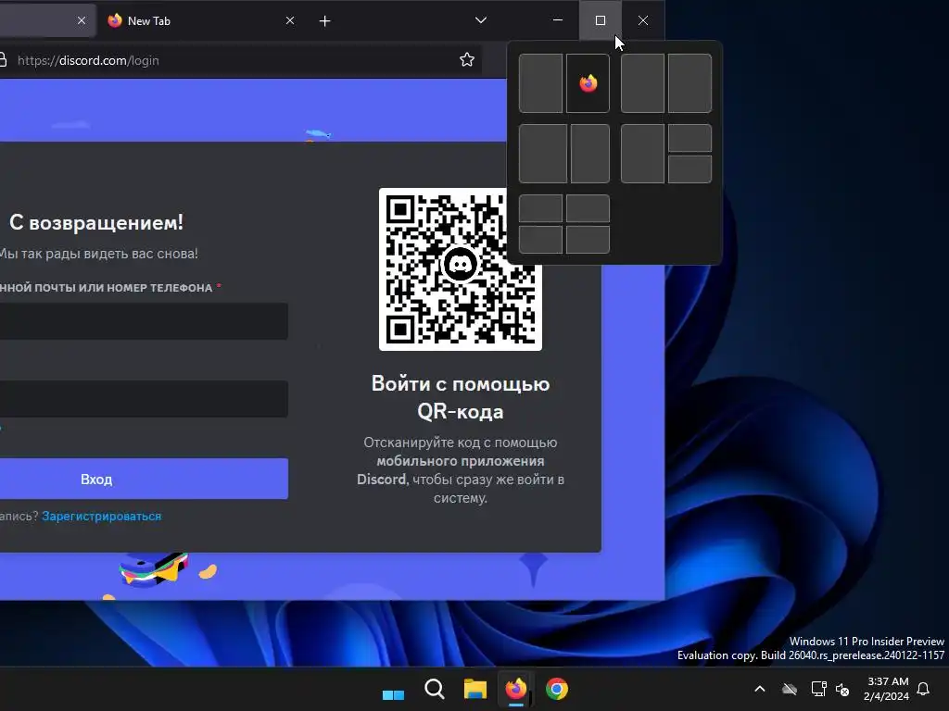Snap to top-left quadrant of grid layout
The height and width of the screenshot is (711, 949).
pos(540,208)
